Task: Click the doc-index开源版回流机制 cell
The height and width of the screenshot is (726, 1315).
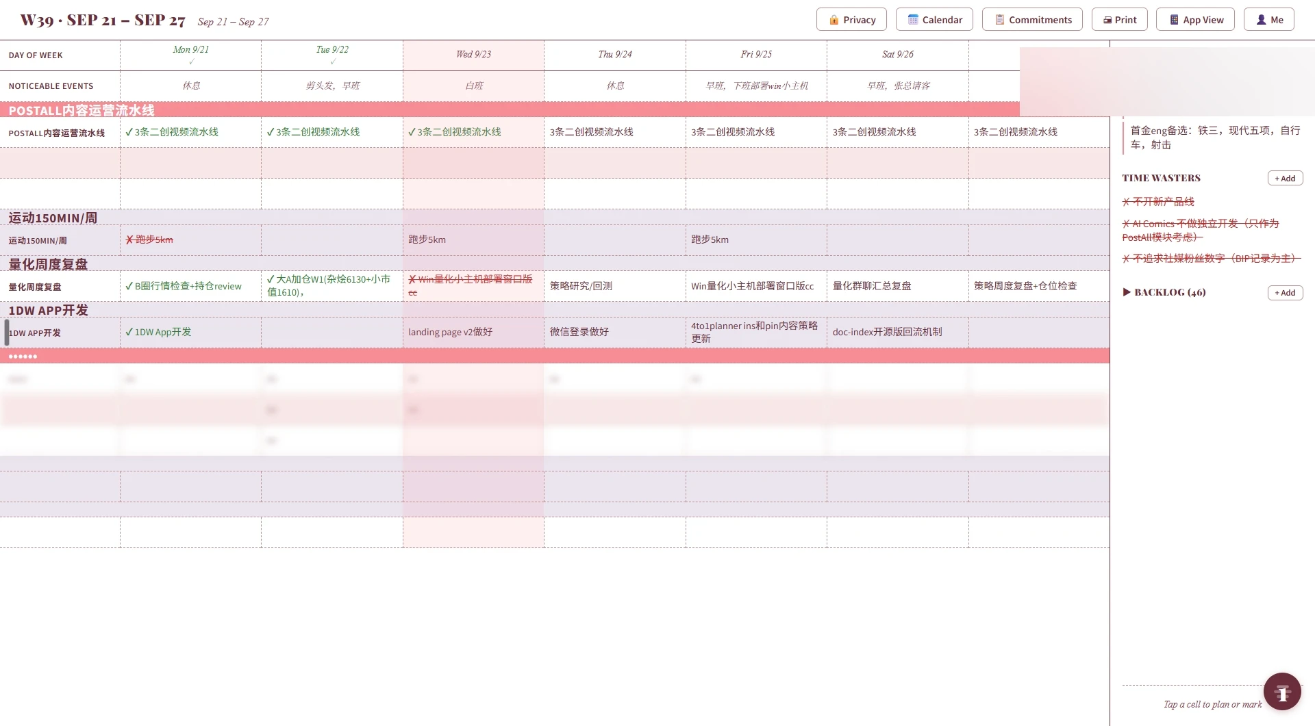Action: click(x=898, y=332)
